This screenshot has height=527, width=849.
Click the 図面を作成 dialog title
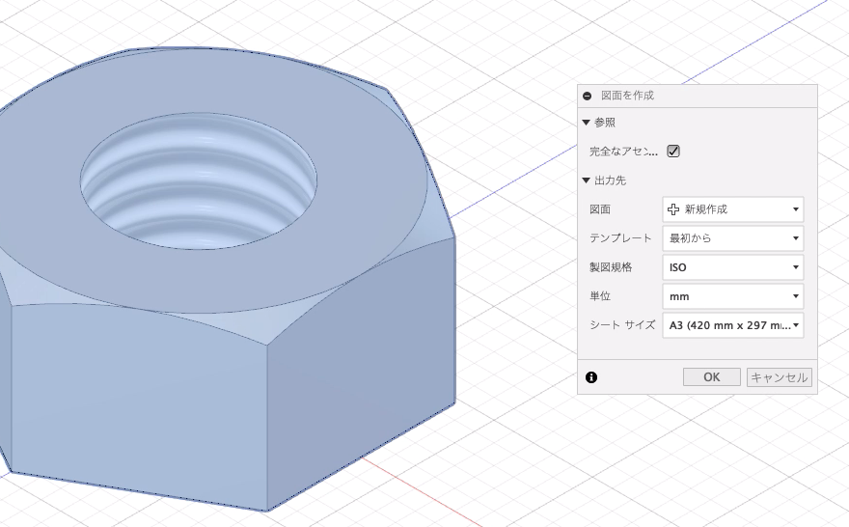[x=627, y=96]
